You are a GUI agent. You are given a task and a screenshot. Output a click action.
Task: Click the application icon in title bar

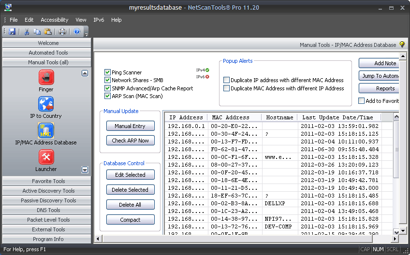pos(8,7)
